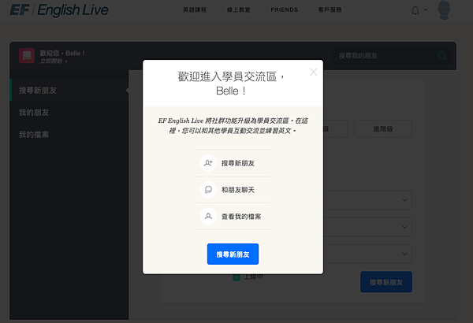Click the EF English Live logo
473x323 pixels.
pos(59,10)
